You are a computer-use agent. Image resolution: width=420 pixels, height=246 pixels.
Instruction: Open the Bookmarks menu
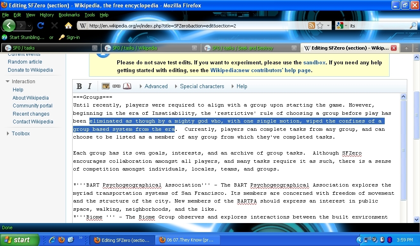69,15
